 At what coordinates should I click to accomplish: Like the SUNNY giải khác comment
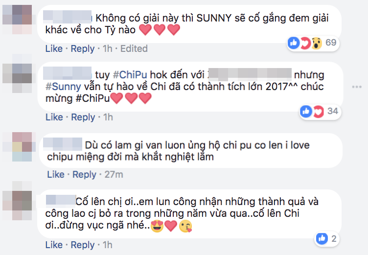tap(54, 48)
